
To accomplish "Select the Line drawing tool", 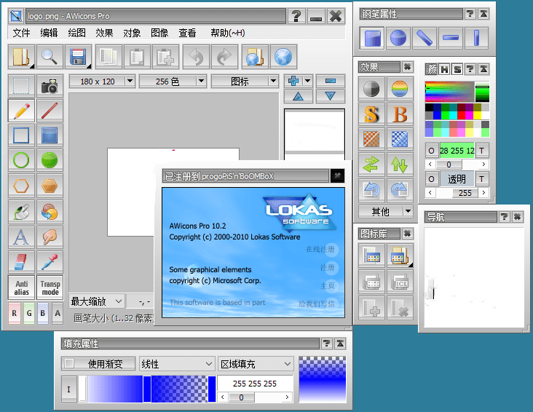I will click(x=50, y=111).
